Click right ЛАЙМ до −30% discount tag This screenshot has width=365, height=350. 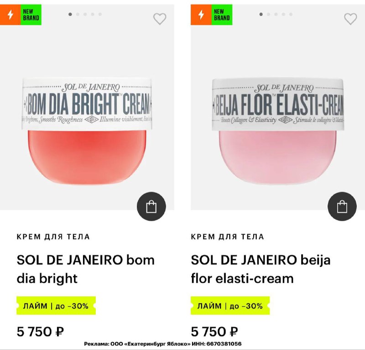[x=230, y=306]
